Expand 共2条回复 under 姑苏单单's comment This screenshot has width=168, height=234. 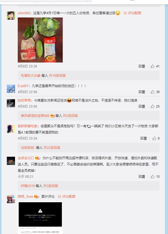[x=70, y=116]
